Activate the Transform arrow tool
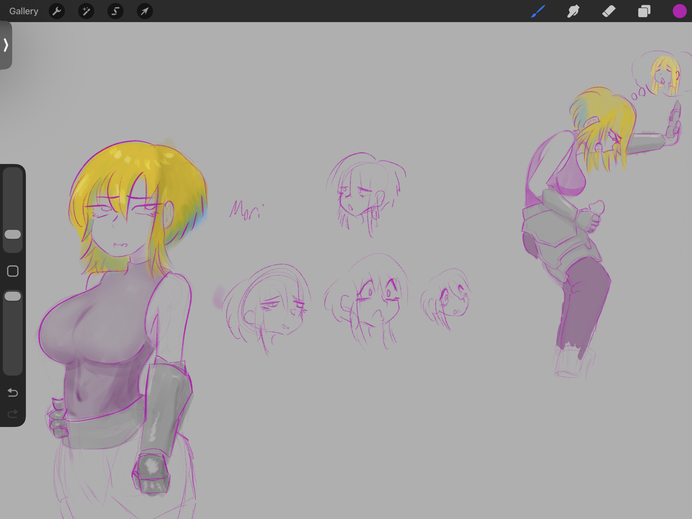 (145, 11)
